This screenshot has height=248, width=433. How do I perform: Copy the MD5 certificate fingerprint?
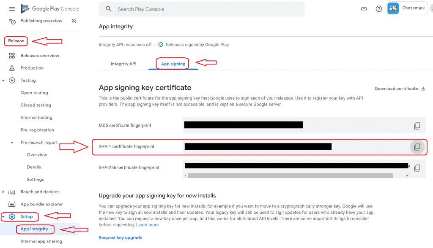tap(417, 126)
